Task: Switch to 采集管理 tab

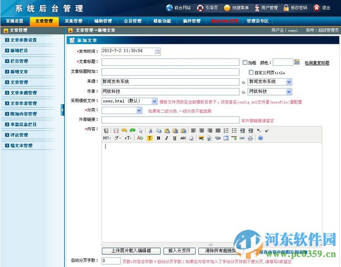Action: click(73, 21)
